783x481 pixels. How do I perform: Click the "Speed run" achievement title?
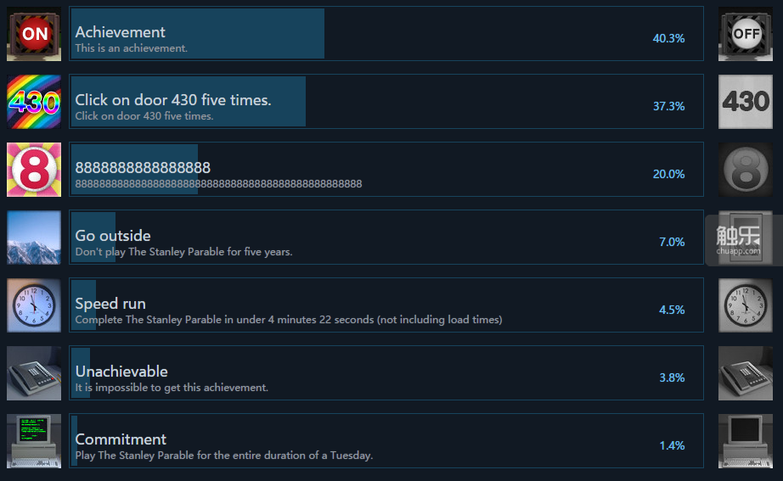[110, 304]
